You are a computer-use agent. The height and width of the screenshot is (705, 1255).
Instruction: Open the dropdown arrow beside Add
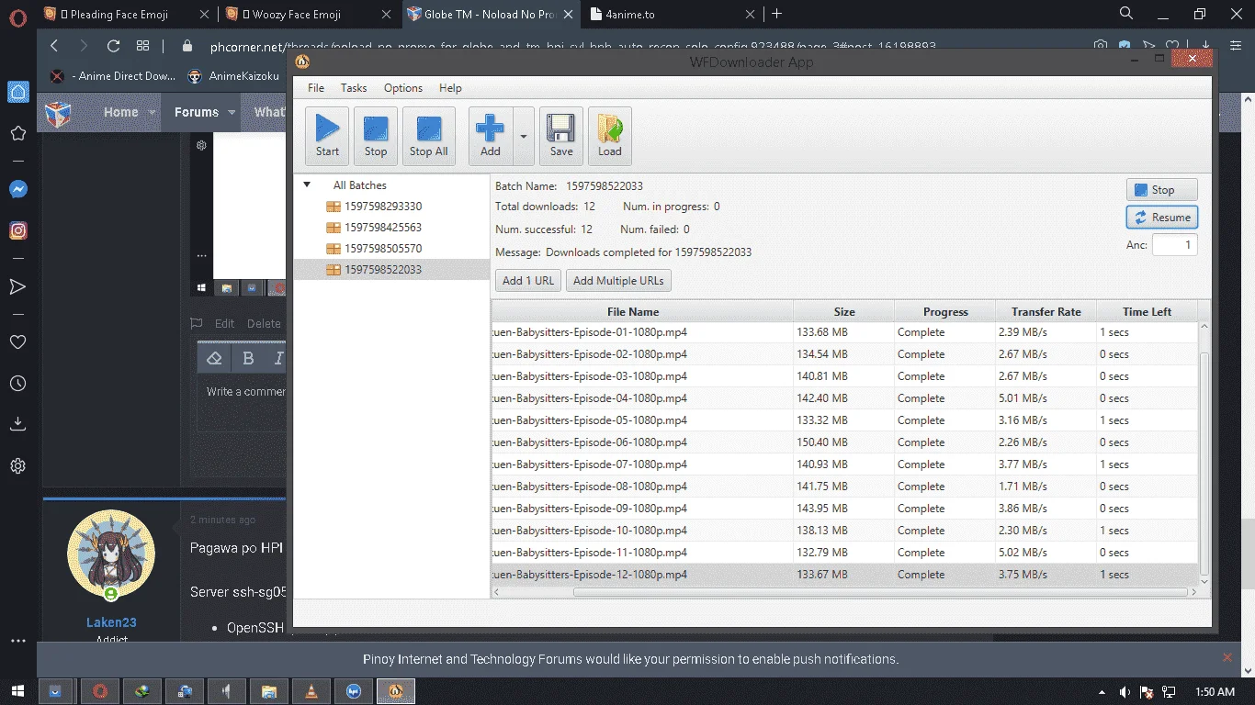524,136
